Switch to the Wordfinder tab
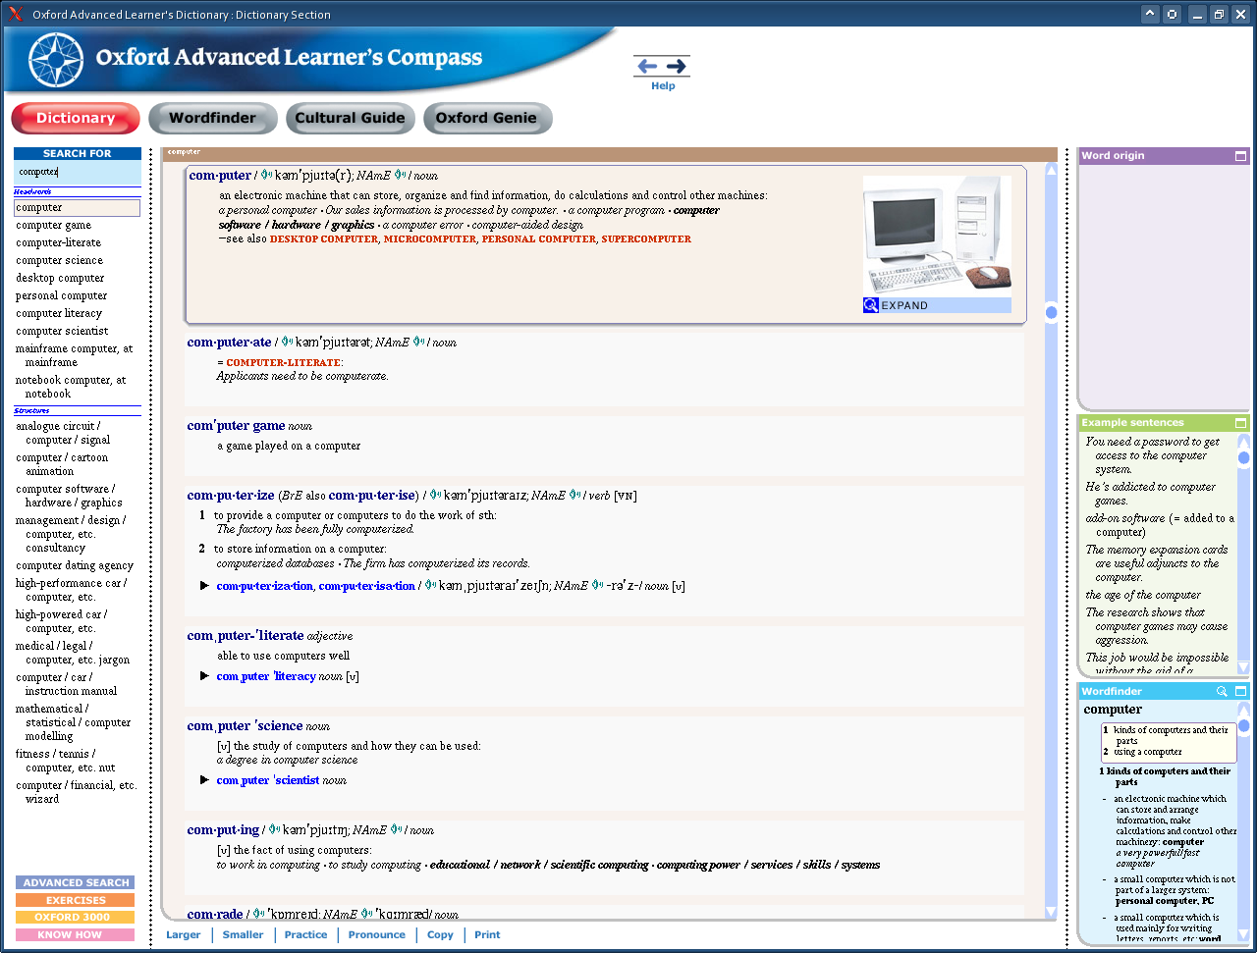Screen dimensions: 1257x953 point(212,118)
